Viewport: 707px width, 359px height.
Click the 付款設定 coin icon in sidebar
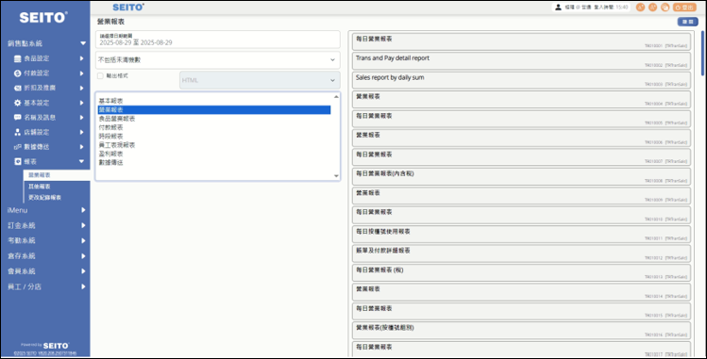[17, 73]
